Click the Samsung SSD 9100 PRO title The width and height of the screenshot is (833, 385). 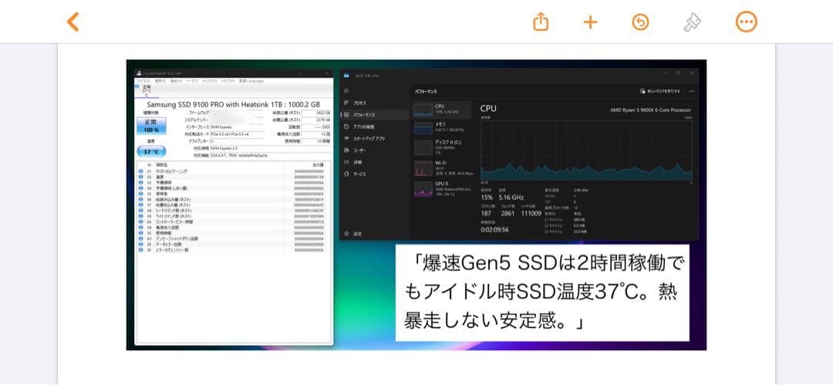click(x=233, y=105)
